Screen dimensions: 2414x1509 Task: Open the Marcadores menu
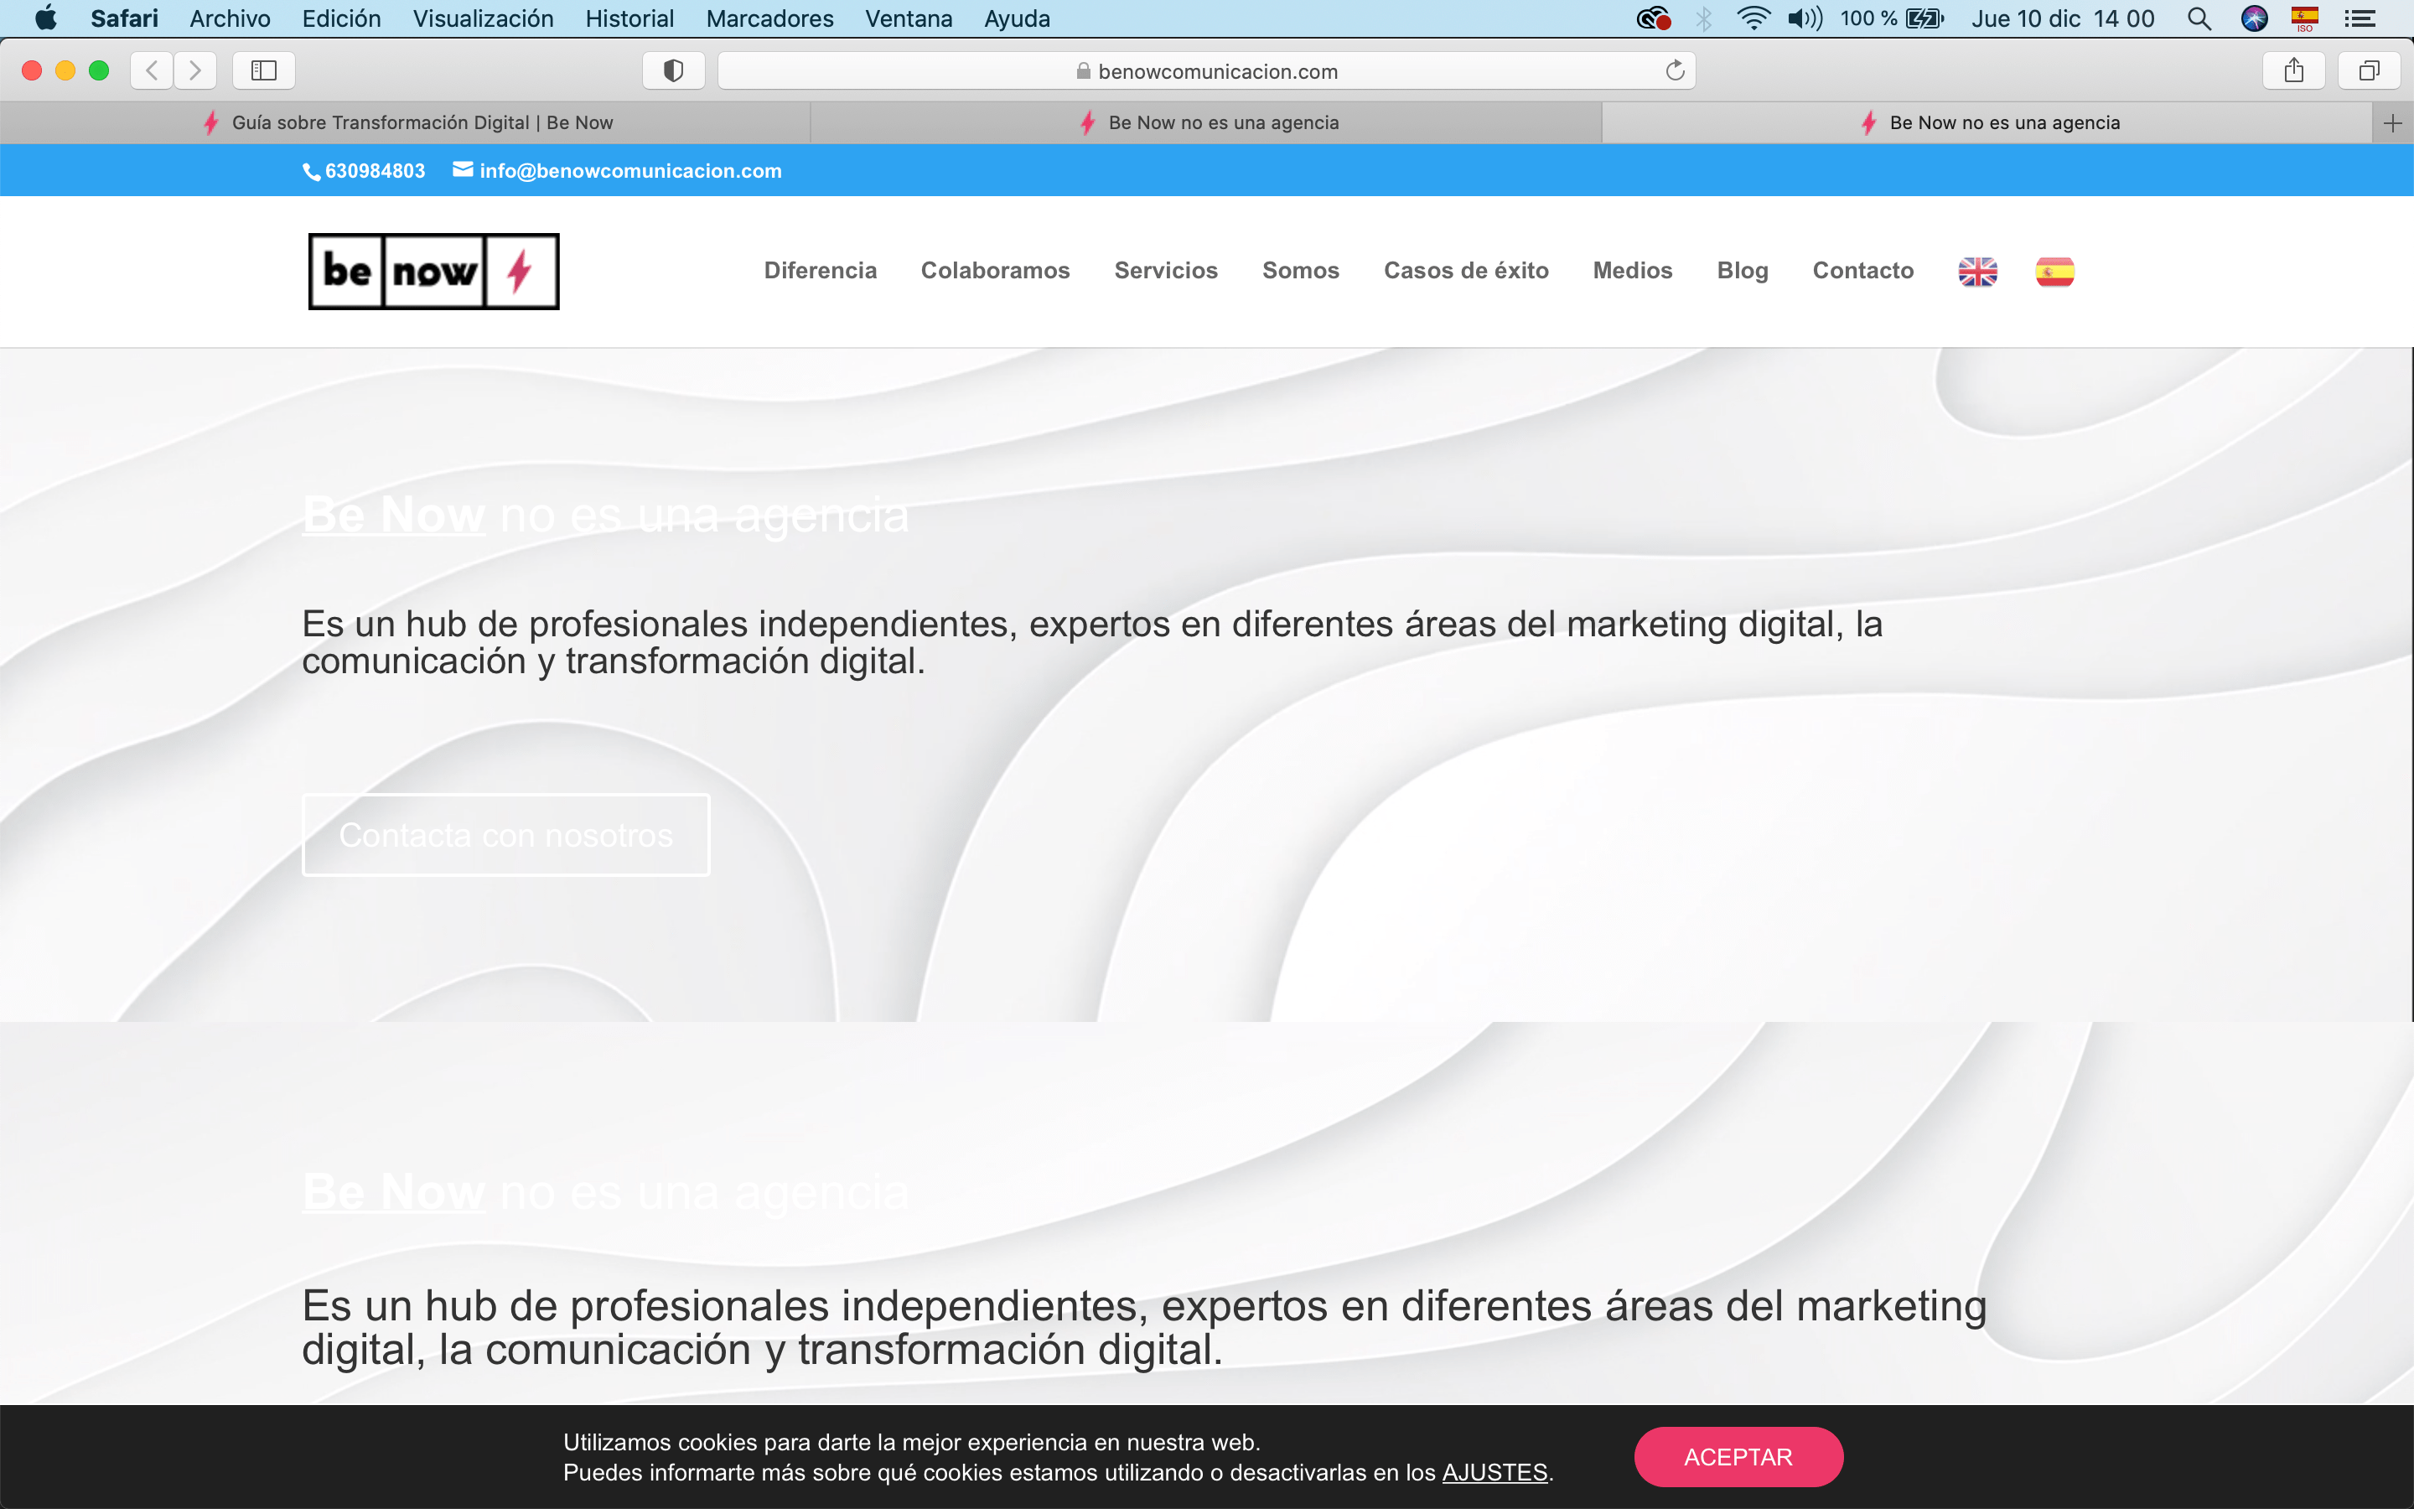point(769,18)
